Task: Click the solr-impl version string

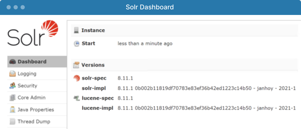Action: [x=207, y=88]
